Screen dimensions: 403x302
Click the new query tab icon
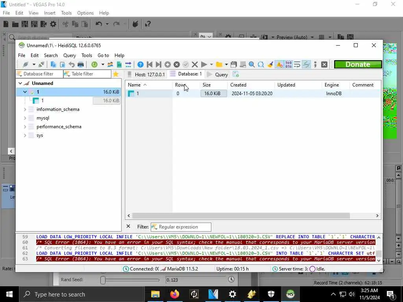[x=236, y=74]
